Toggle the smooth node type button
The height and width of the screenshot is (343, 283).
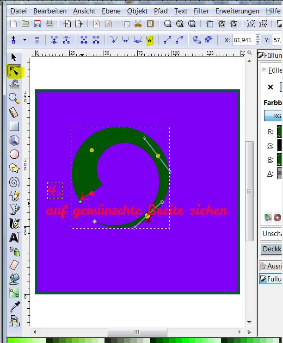pos(125,40)
